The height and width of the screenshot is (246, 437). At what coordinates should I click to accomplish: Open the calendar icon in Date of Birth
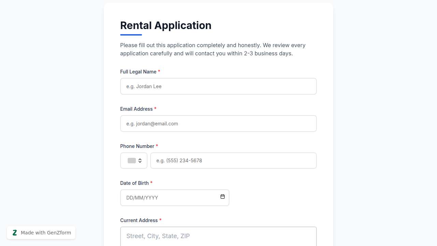click(222, 197)
